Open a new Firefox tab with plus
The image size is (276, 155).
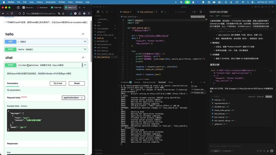80,7
